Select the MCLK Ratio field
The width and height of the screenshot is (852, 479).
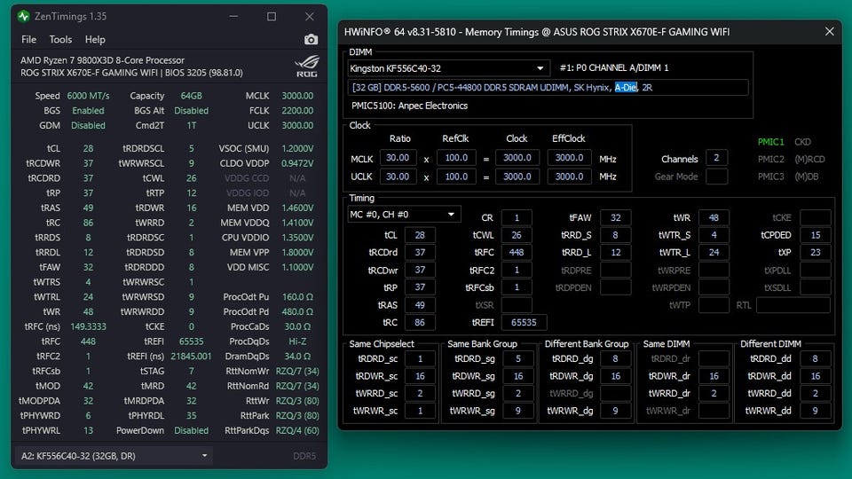(x=395, y=158)
